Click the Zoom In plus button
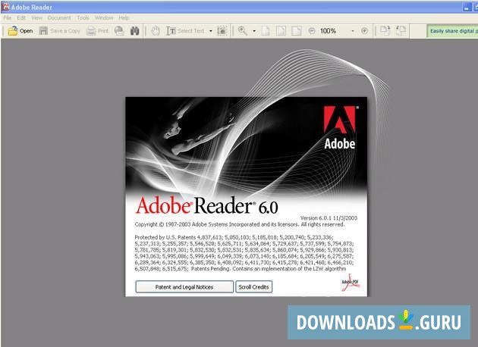The height and width of the screenshot is (347, 478). point(364,31)
